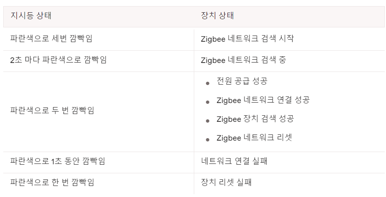Click the "지시등 상태" column header
Image resolution: width=386 pixels, height=197 pixels.
click(x=31, y=16)
